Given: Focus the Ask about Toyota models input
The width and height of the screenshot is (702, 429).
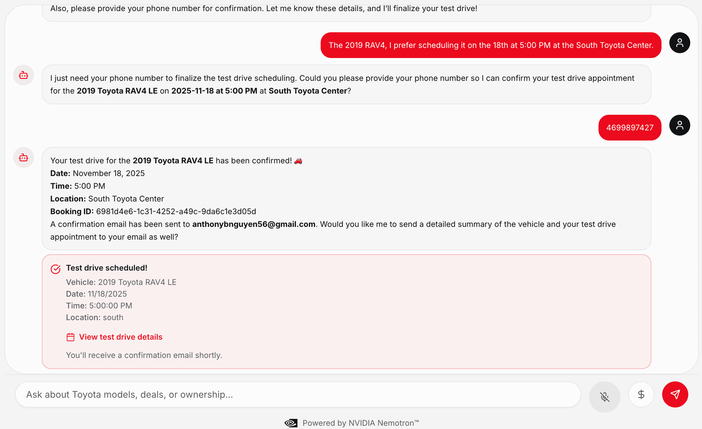Looking at the screenshot, I should click(x=298, y=394).
